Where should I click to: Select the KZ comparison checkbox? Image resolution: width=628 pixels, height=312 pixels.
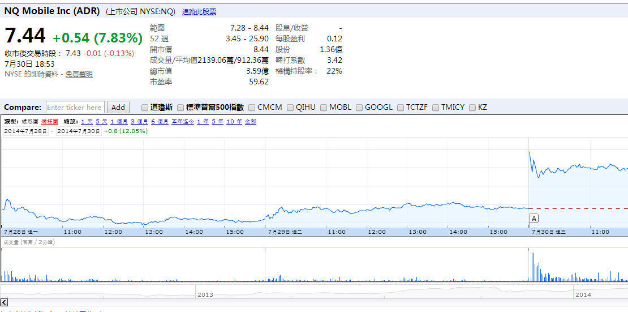(472, 108)
